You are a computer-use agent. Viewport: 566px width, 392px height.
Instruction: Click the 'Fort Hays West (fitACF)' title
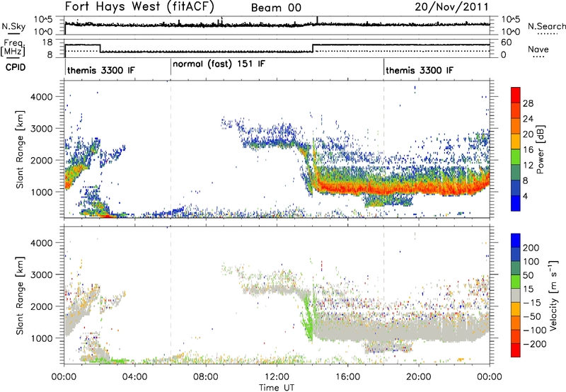(x=139, y=6)
